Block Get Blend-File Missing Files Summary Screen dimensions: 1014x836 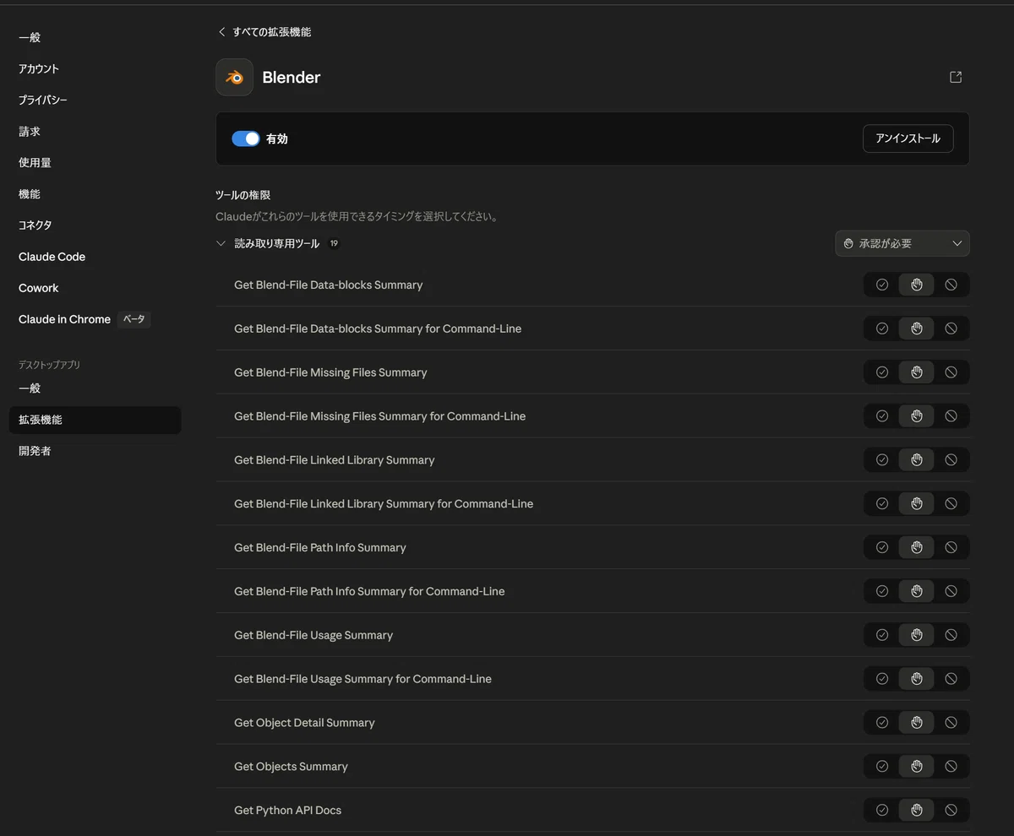pos(951,372)
